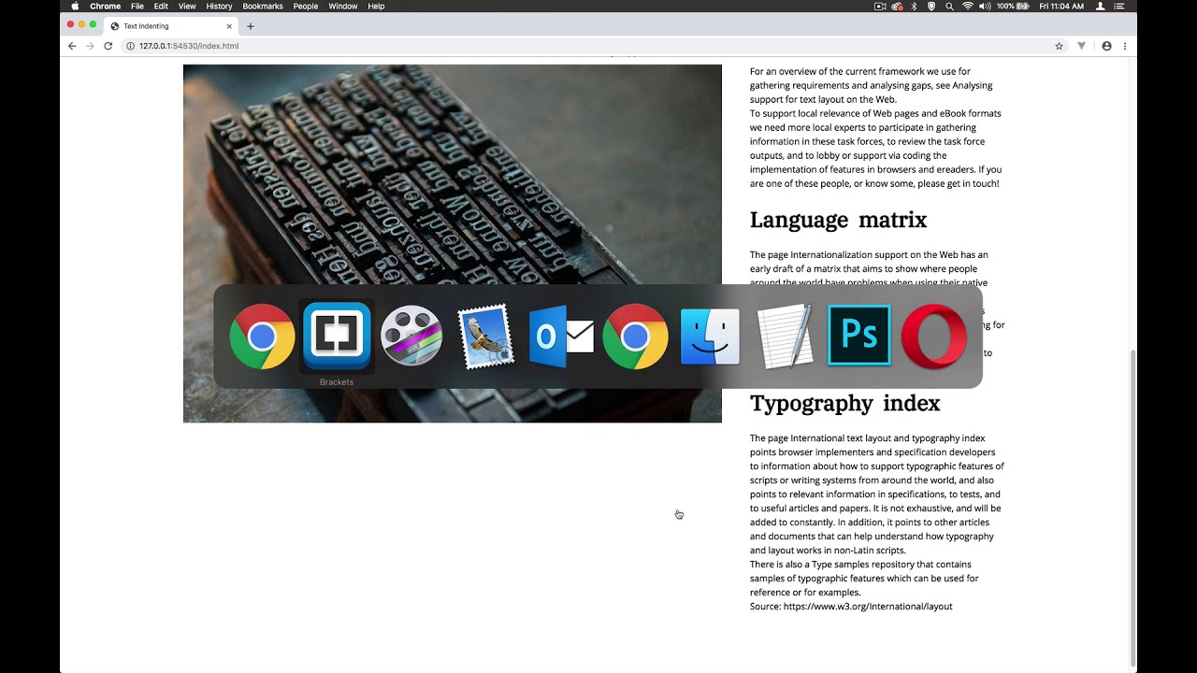Open the Bookmarks menu
1197x673 pixels.
263,7
